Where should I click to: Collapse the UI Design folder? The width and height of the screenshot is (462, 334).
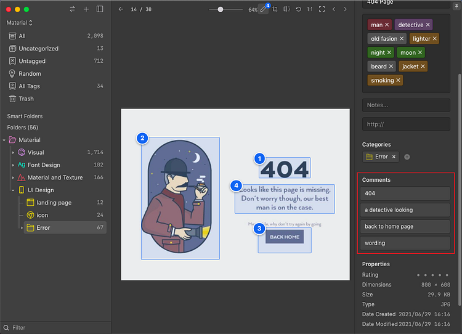(13, 190)
